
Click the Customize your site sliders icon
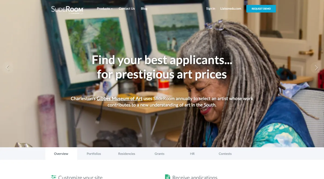pyautogui.click(x=53, y=177)
